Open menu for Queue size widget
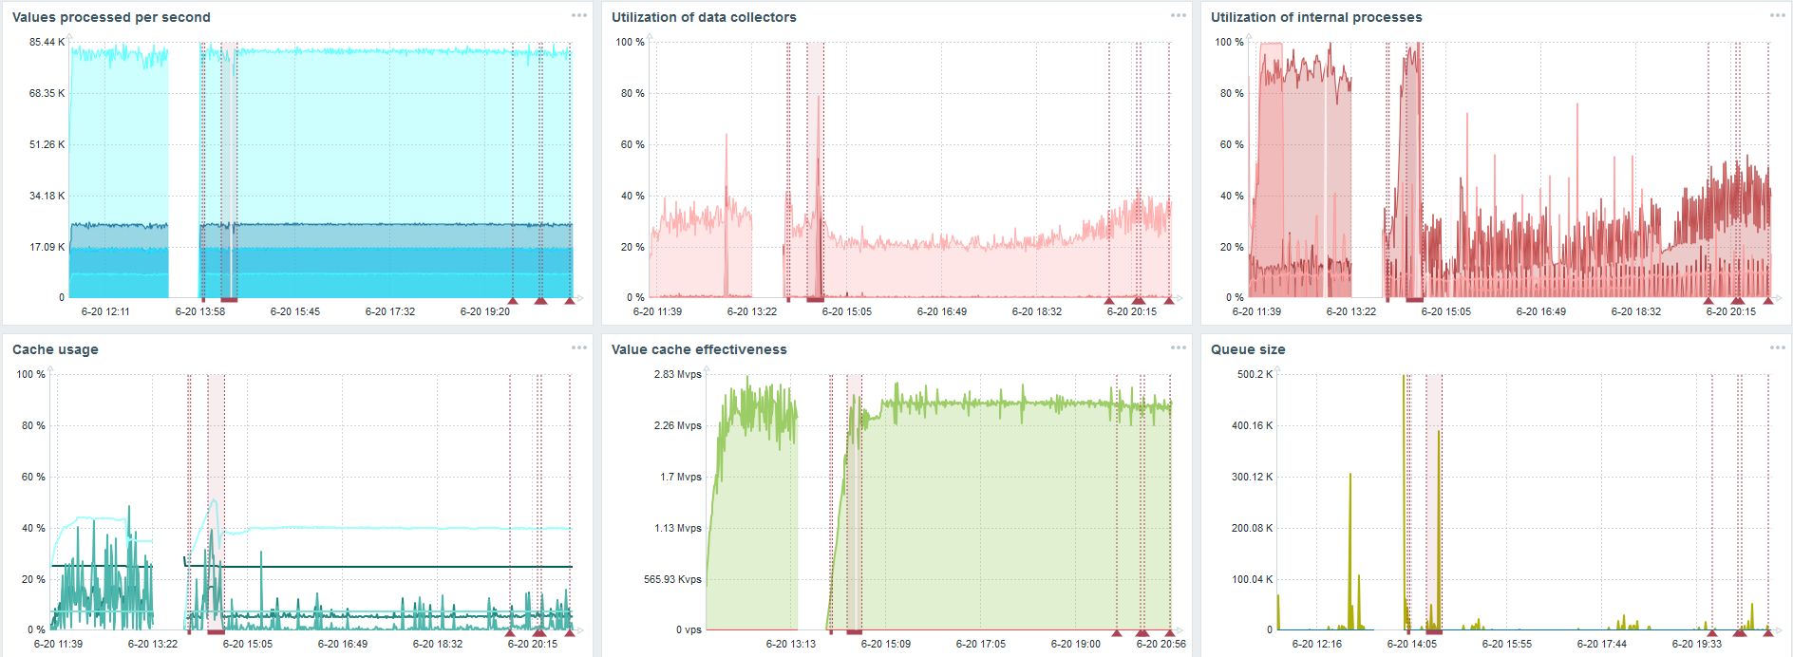 [1778, 347]
